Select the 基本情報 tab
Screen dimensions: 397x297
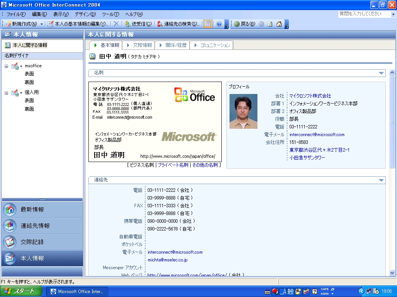coord(106,45)
